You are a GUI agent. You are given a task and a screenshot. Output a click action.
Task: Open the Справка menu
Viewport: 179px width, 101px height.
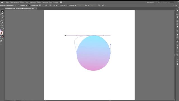[56, 2]
